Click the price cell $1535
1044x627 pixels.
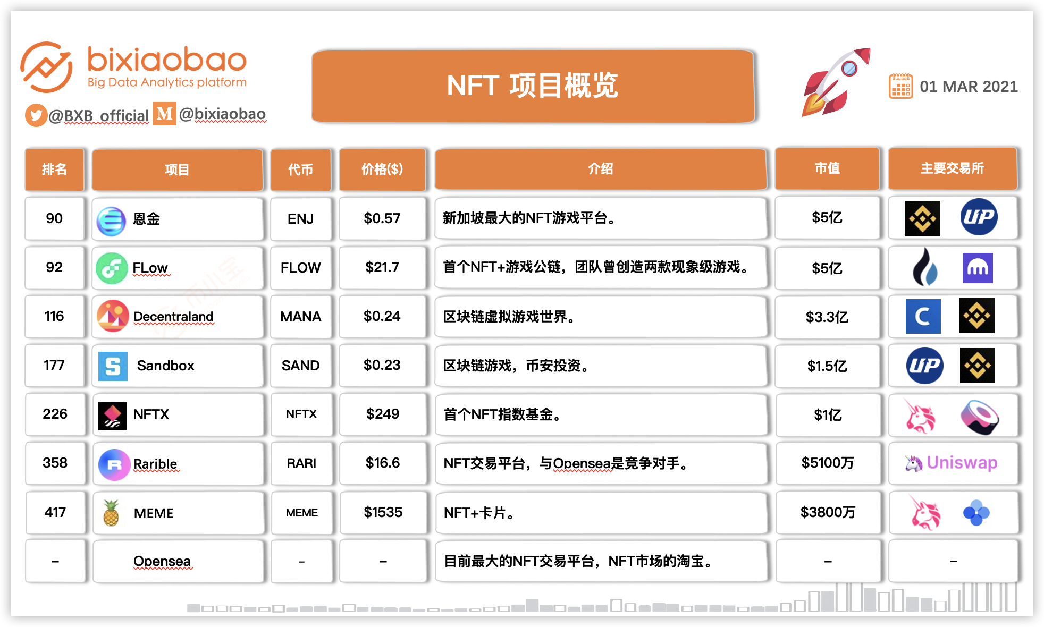coord(383,512)
